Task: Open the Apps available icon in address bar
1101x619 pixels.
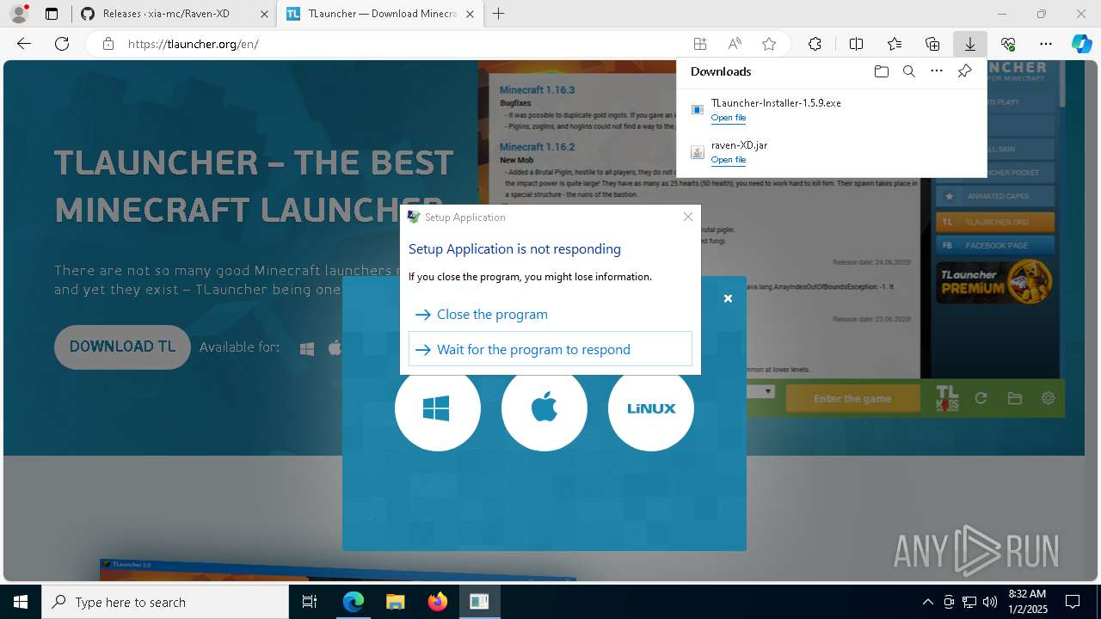Action: (x=700, y=44)
